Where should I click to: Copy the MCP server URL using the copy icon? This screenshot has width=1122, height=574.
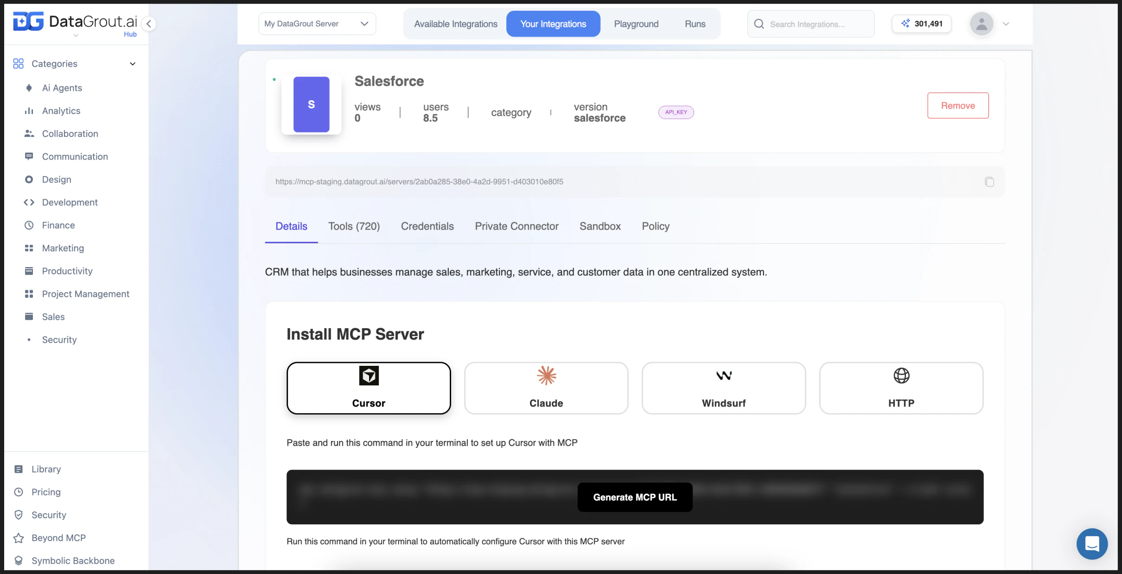(989, 181)
